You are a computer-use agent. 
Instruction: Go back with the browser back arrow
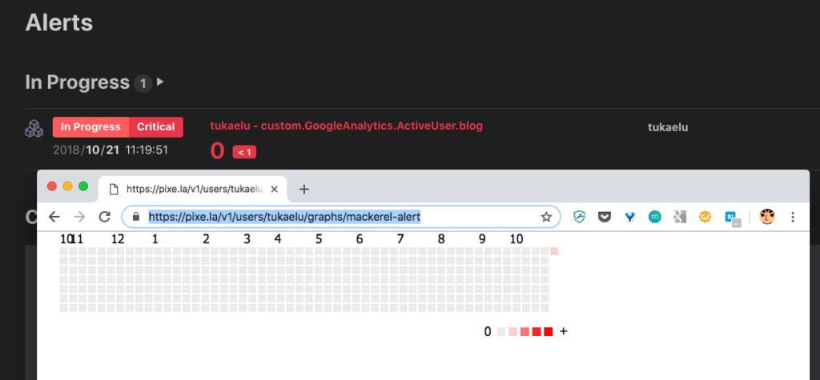pyautogui.click(x=54, y=217)
